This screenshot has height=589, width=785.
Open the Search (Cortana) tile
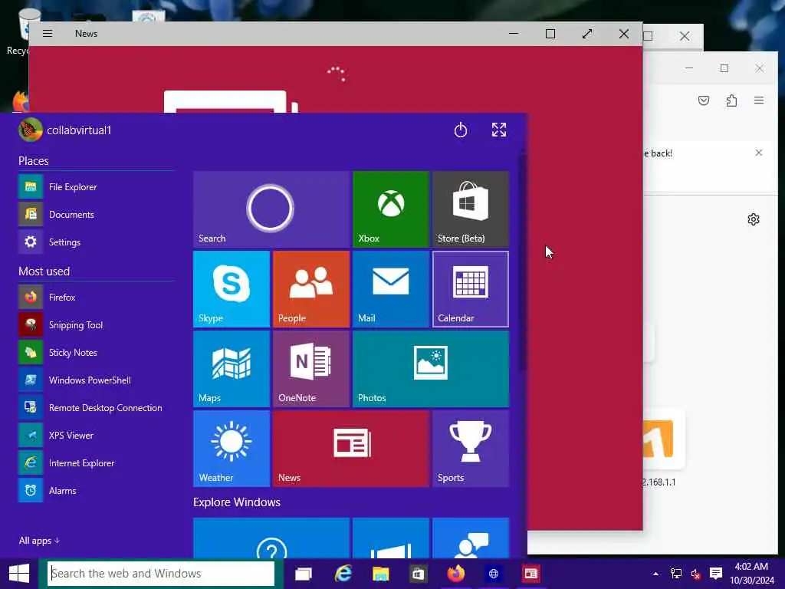[x=271, y=209]
